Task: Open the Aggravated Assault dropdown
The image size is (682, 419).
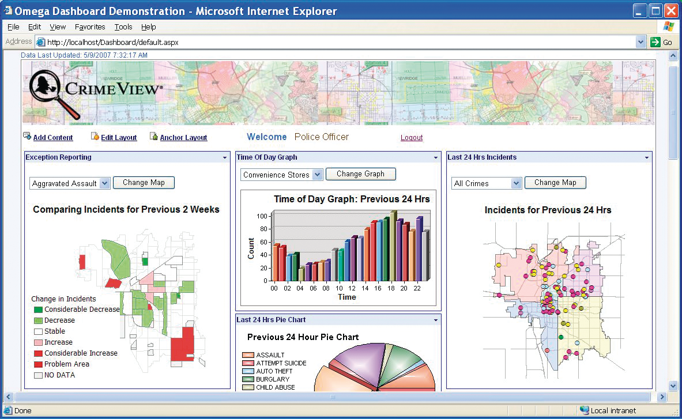Action: pos(104,183)
